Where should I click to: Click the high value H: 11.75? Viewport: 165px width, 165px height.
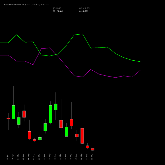pyautogui.click(x=84, y=9)
